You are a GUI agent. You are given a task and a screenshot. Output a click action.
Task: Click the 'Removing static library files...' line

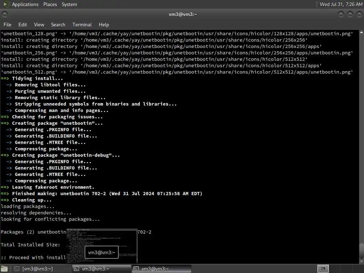[x=56, y=98]
